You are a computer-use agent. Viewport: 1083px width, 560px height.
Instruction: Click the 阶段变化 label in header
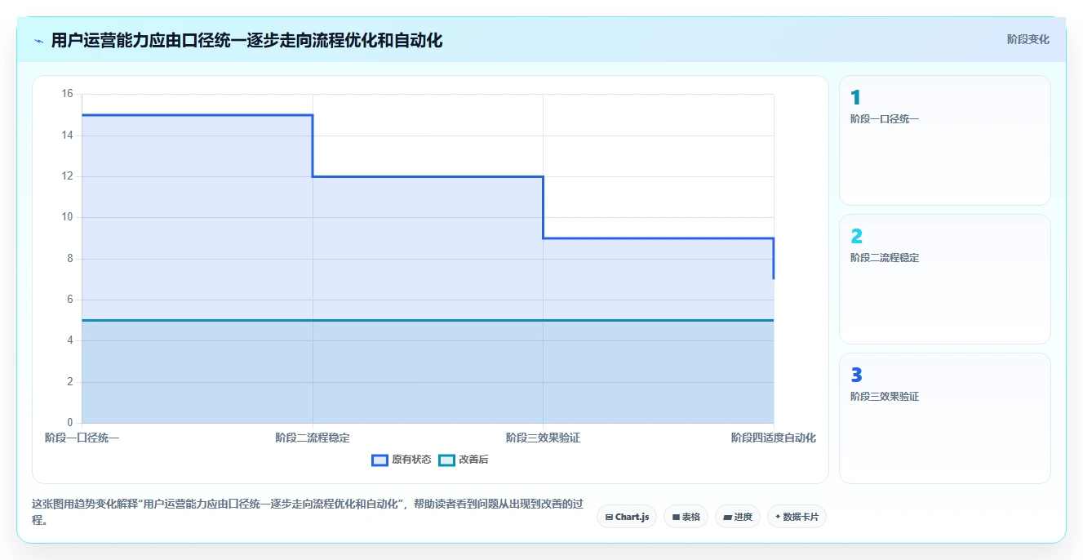pyautogui.click(x=1028, y=39)
